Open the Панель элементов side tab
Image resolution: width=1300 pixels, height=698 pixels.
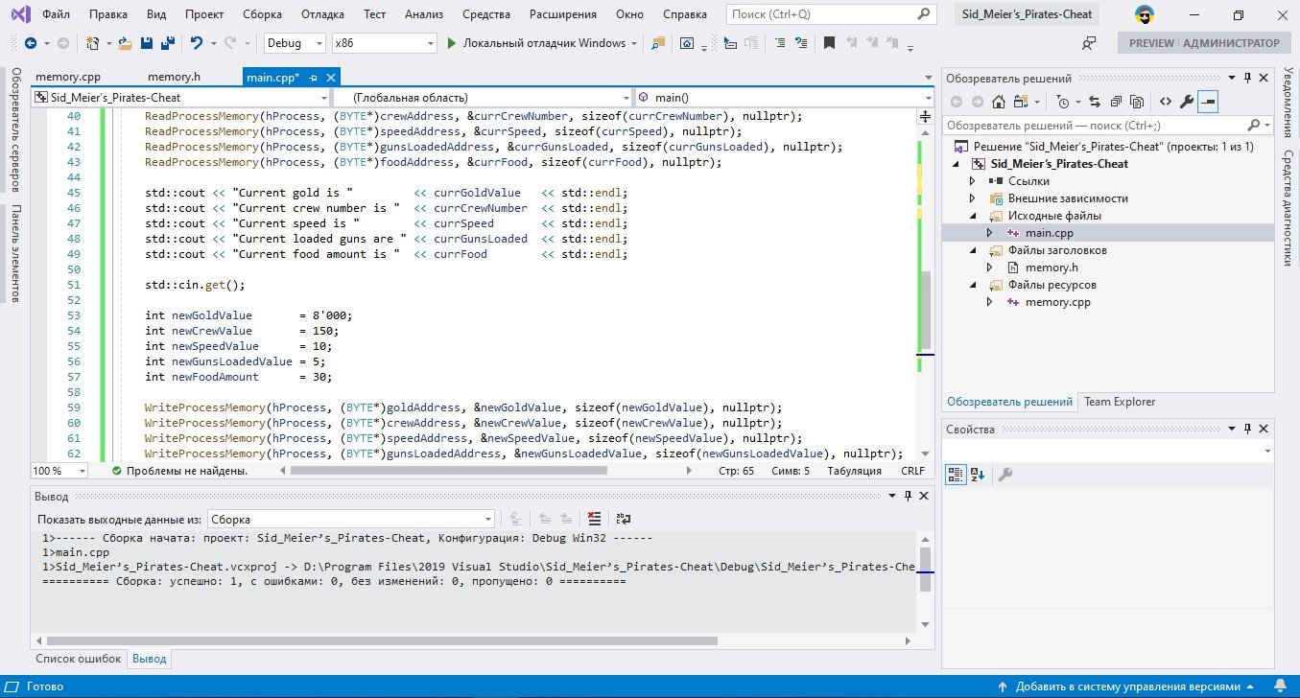coord(16,253)
